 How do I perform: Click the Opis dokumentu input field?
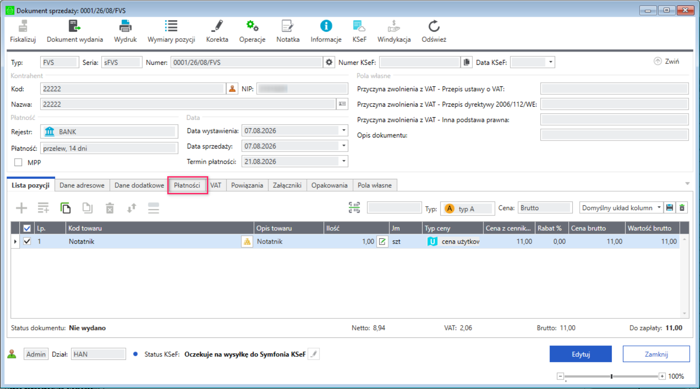point(614,135)
